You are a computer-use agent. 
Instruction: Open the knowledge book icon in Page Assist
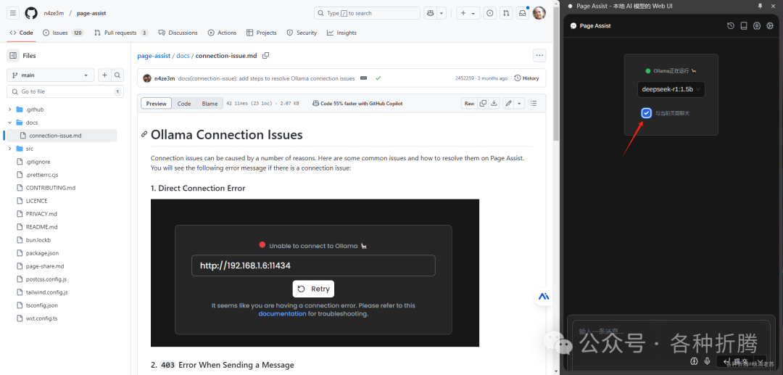coord(744,26)
